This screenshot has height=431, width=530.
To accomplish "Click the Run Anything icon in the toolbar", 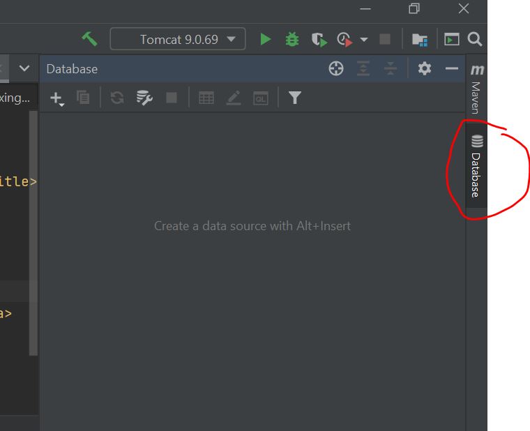I will (452, 39).
